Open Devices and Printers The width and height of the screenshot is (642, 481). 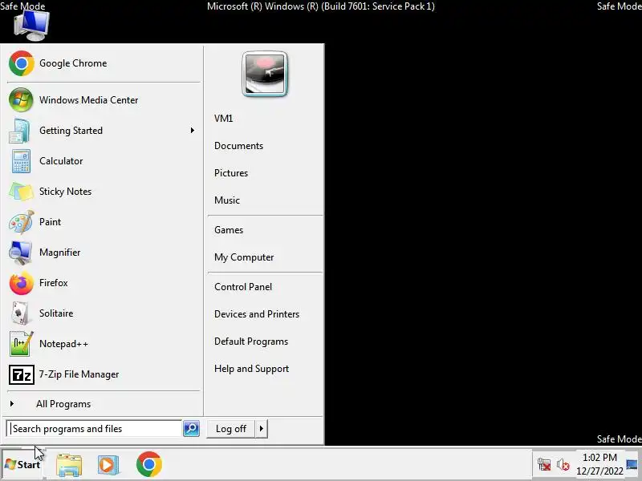(x=257, y=314)
